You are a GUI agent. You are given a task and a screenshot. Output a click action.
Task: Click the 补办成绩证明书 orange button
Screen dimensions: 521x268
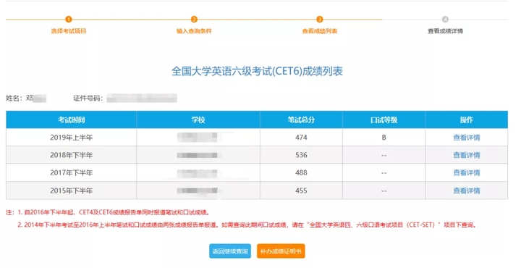pyautogui.click(x=281, y=251)
